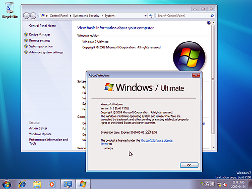Click the language bar 'A' tray icon
This screenshot has height=189, width=252.
pos(208,184)
